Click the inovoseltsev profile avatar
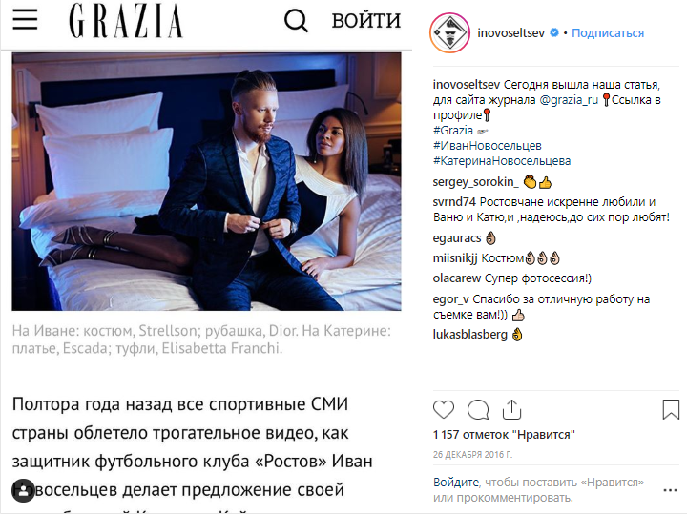Image resolution: width=687 pixels, height=514 pixels. (449, 33)
